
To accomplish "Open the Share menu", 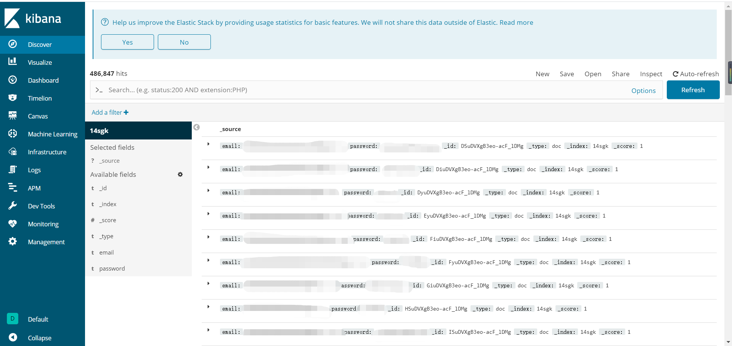I will 620,74.
